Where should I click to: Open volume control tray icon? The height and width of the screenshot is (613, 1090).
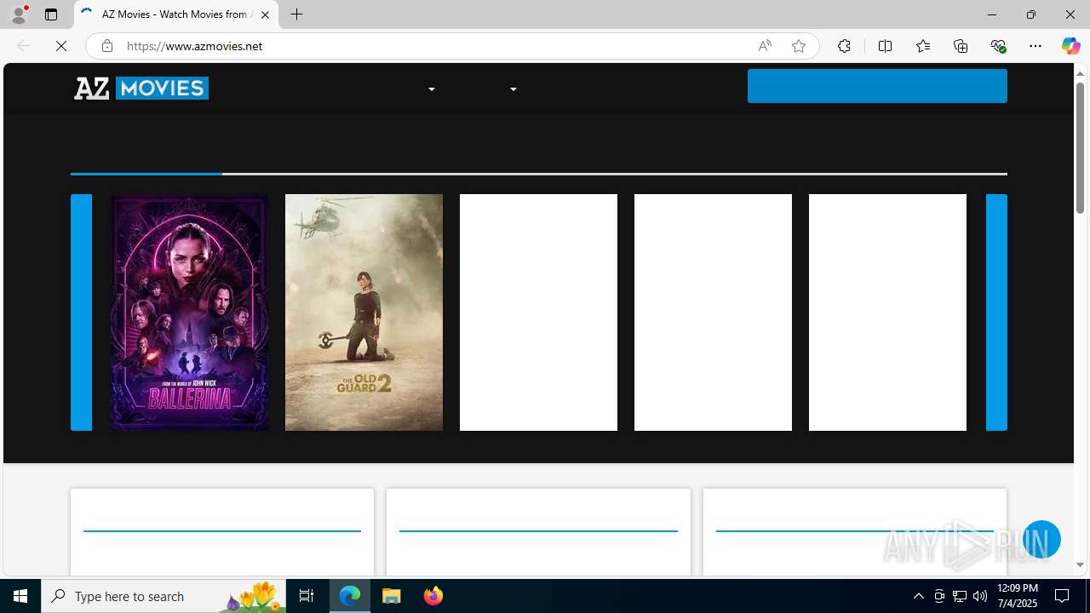tap(980, 596)
